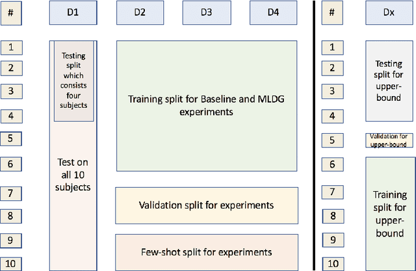Click the Baseline and MLDG training split block
The height and width of the screenshot is (271, 416).
[x=206, y=106]
